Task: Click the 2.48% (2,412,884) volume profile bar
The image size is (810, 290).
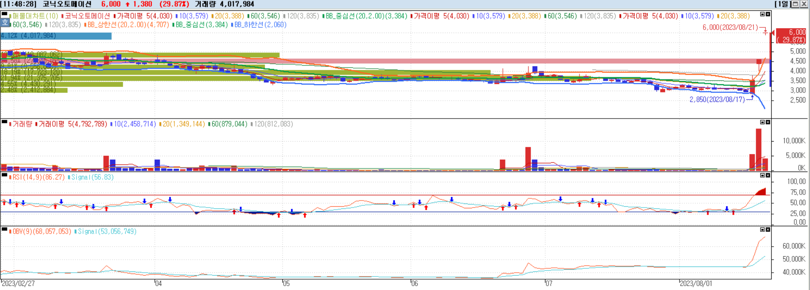Action: pyautogui.click(x=34, y=90)
